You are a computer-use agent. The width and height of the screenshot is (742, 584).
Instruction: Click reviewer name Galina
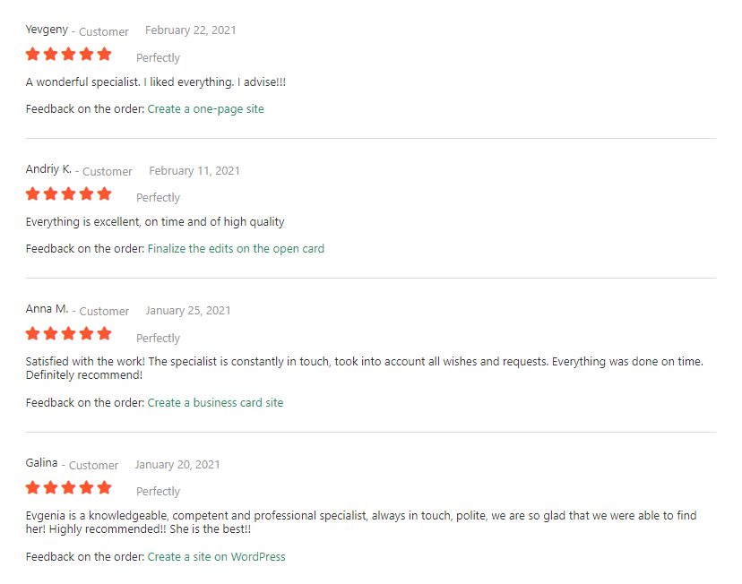(x=41, y=463)
